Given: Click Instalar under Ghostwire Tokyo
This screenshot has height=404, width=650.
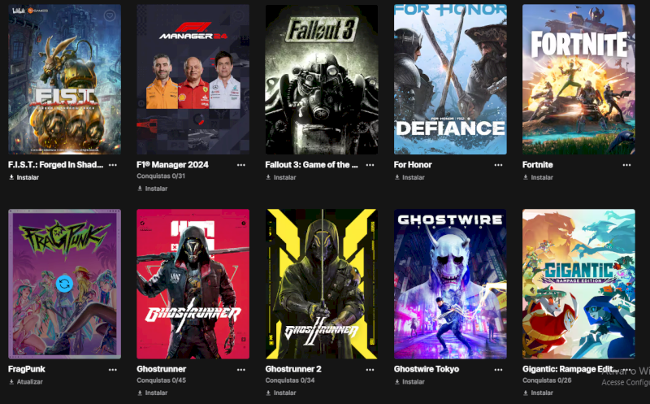Looking at the screenshot, I should coord(409,381).
